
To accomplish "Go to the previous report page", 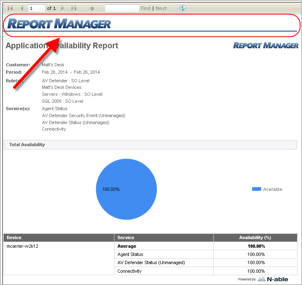I will (22, 8).
